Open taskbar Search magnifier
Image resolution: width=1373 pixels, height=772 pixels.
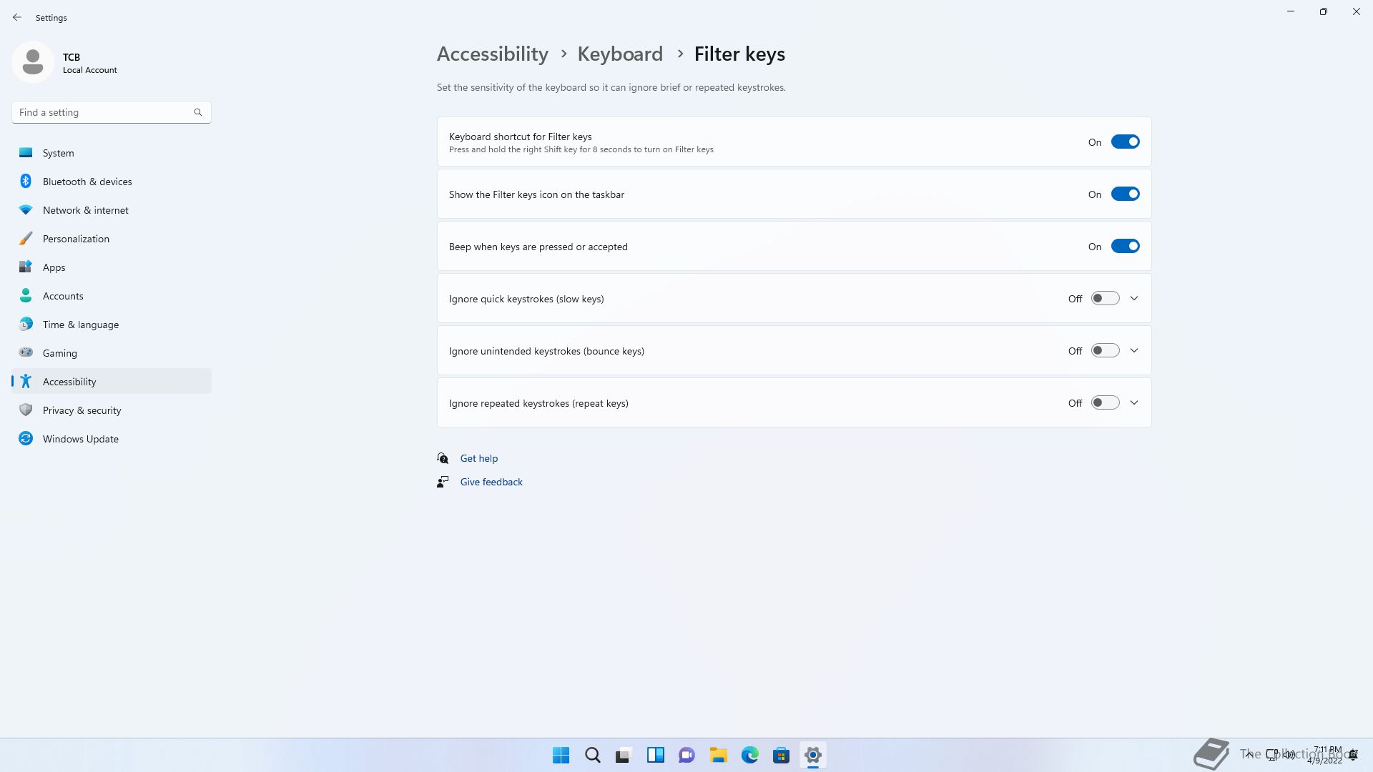coord(593,755)
